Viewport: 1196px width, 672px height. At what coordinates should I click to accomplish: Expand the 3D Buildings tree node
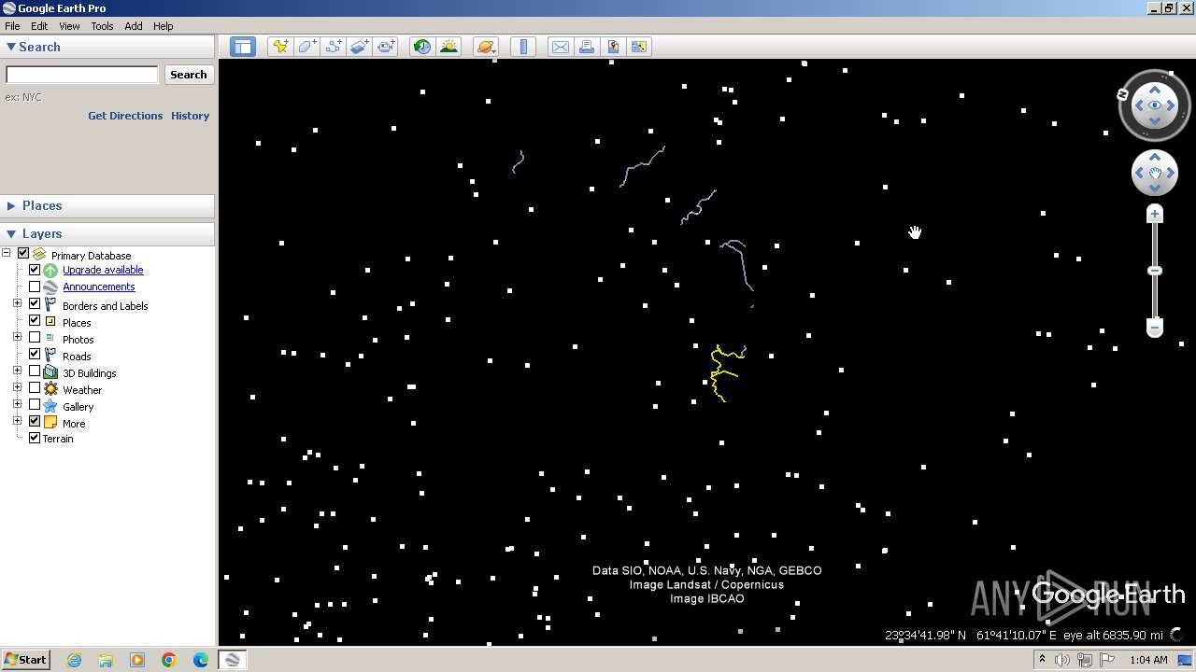[x=17, y=371]
